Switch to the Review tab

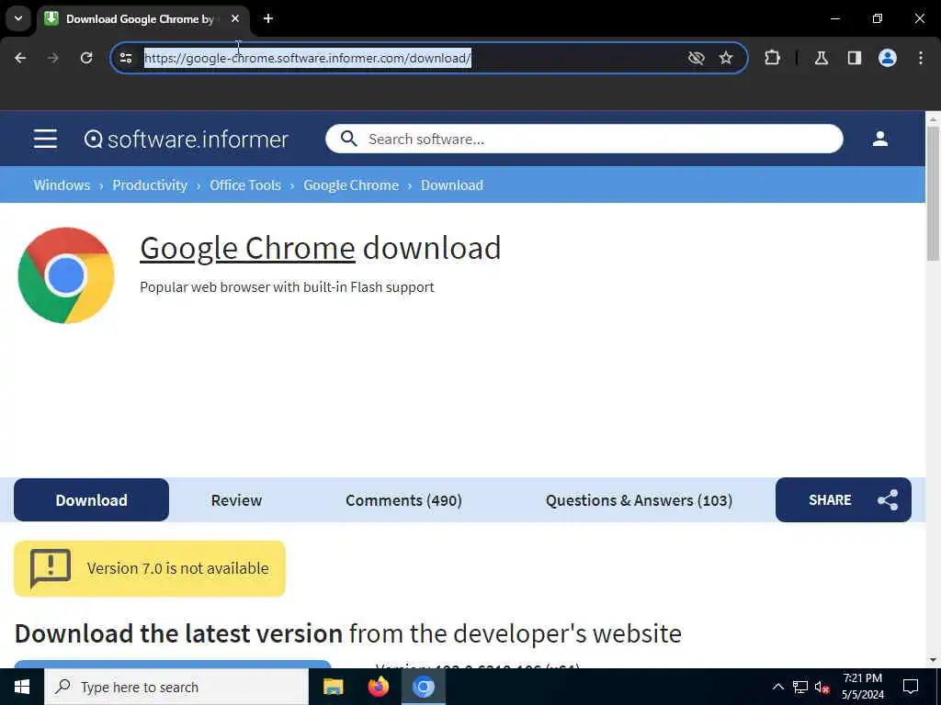point(236,500)
